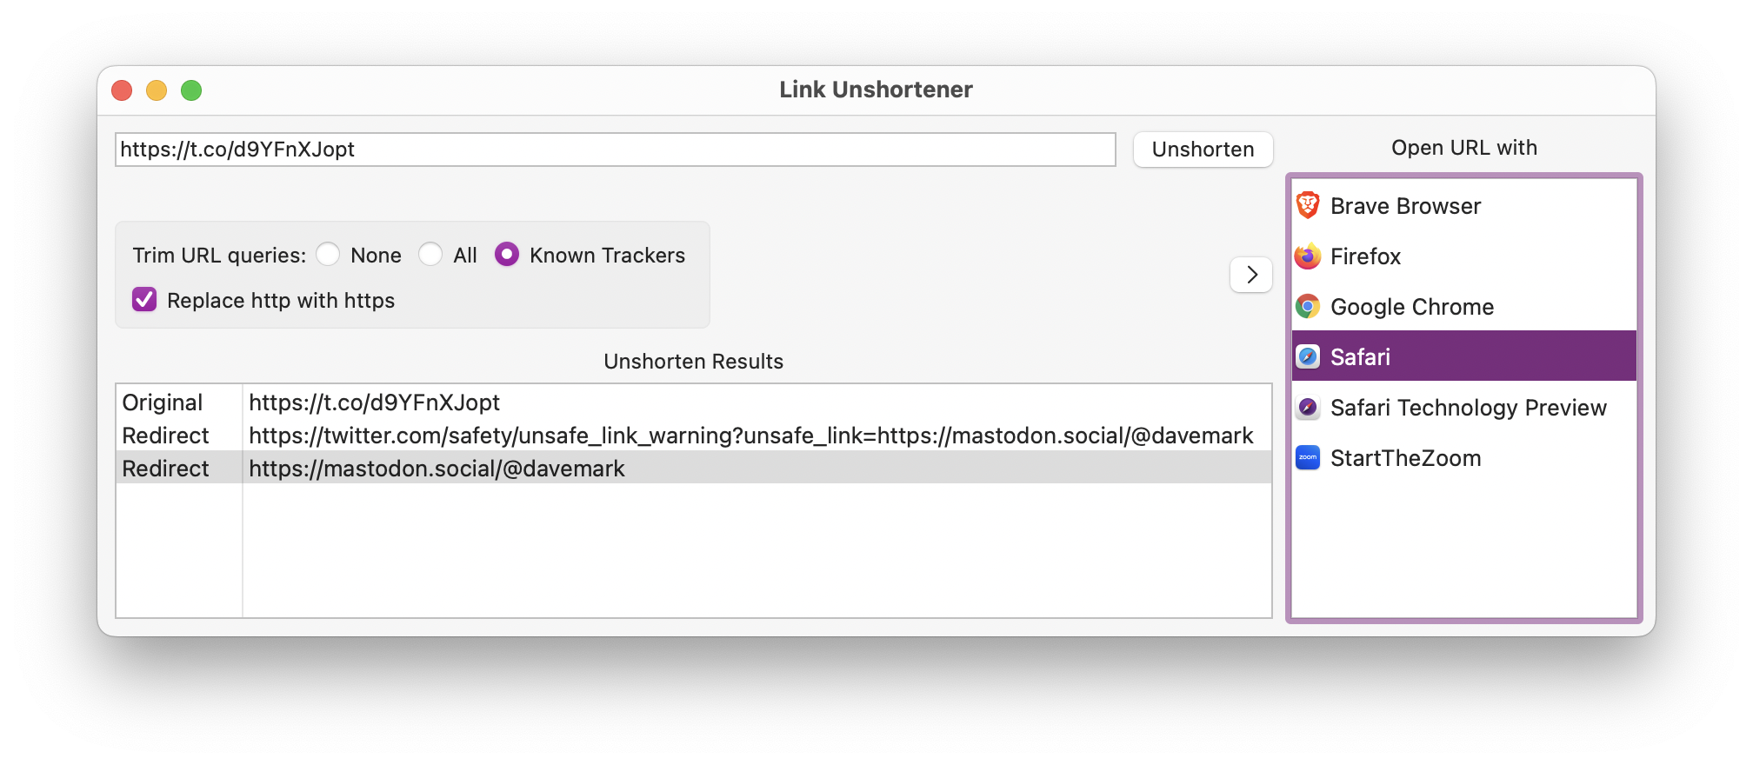The width and height of the screenshot is (1753, 765).
Task: Select Known Trackers radio button
Action: [x=507, y=254]
